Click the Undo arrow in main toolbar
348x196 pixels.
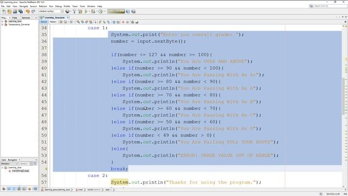click(x=28, y=11)
